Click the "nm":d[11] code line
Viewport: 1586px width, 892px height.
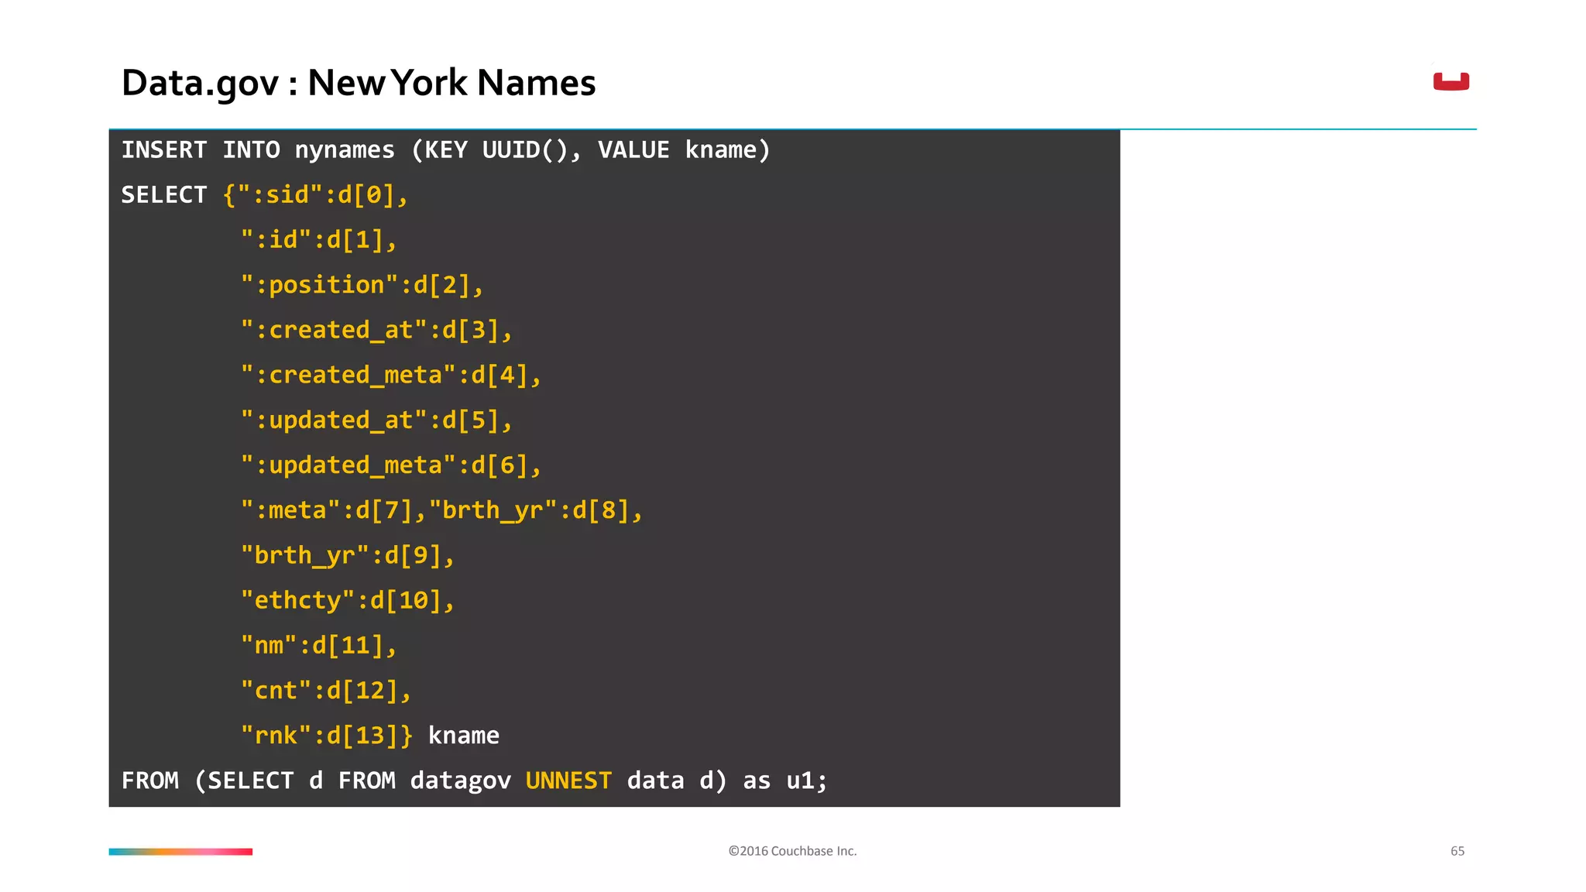tap(318, 645)
